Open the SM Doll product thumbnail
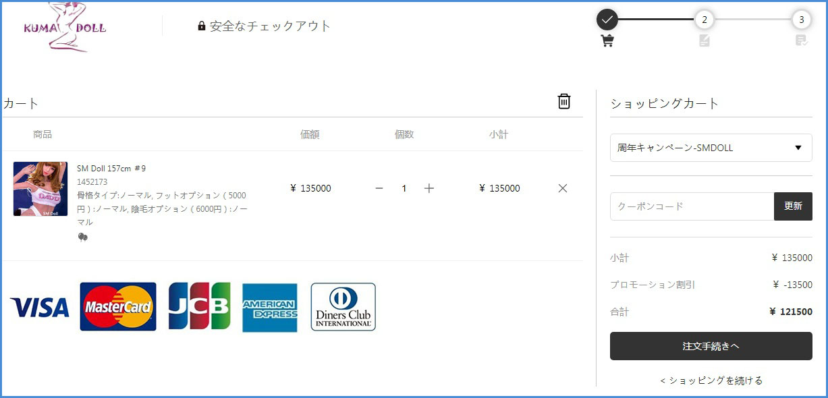828x398 pixels. coord(40,189)
